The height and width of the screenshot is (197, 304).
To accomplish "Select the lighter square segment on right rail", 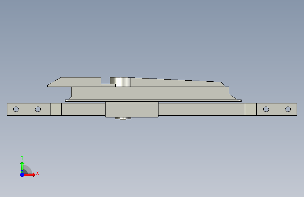I will pyautogui.click(x=251, y=109).
